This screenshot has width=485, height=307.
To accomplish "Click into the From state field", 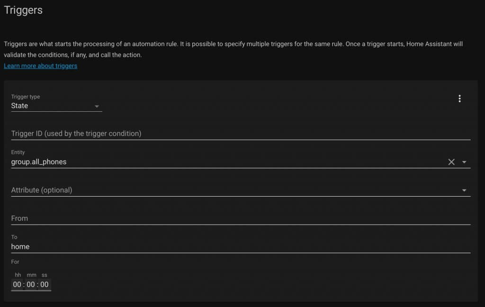I will coord(241,218).
